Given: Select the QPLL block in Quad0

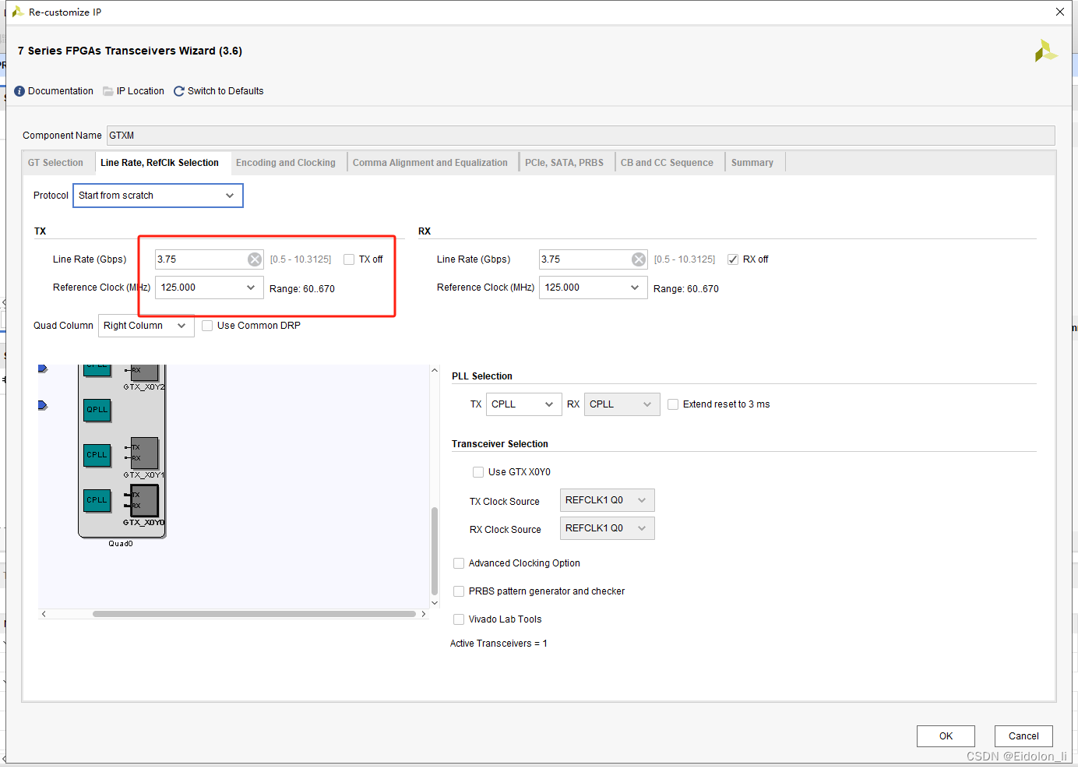Looking at the screenshot, I should click(x=97, y=410).
